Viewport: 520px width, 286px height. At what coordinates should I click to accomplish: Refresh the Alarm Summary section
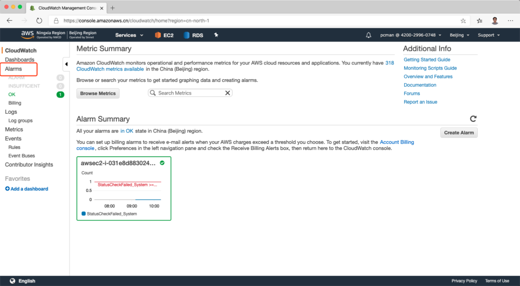tap(473, 119)
